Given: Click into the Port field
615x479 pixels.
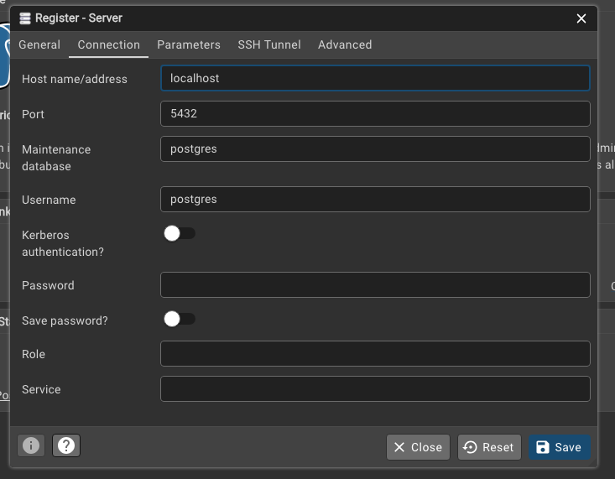Looking at the screenshot, I should [x=374, y=113].
